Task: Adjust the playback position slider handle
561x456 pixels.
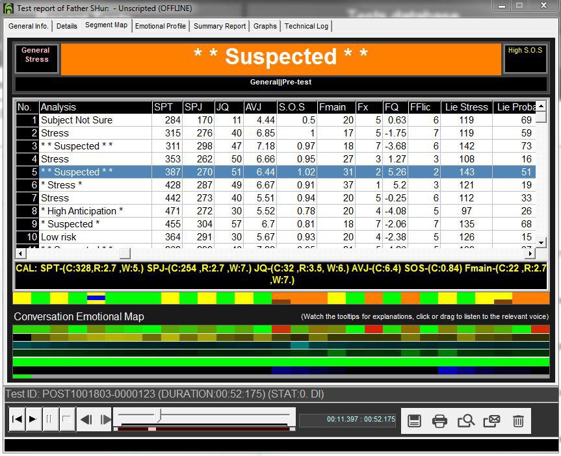Action: coord(159,416)
